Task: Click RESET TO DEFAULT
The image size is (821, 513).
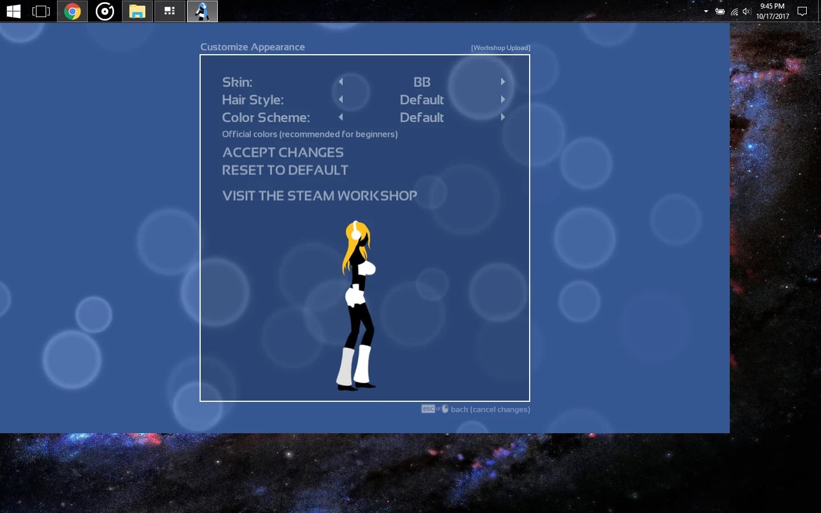Action: (x=285, y=170)
